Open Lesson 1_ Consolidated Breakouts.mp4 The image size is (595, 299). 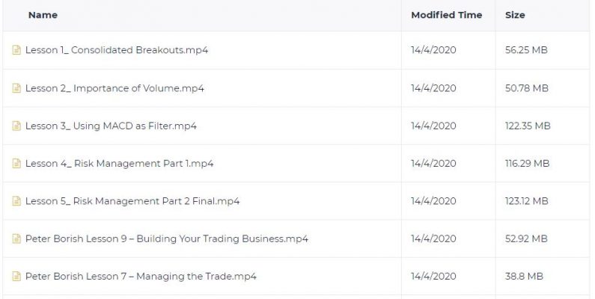click(x=117, y=50)
